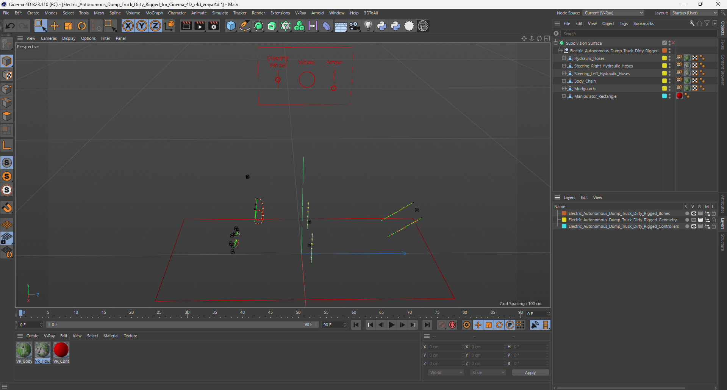Click the top S snap icon

(7, 163)
